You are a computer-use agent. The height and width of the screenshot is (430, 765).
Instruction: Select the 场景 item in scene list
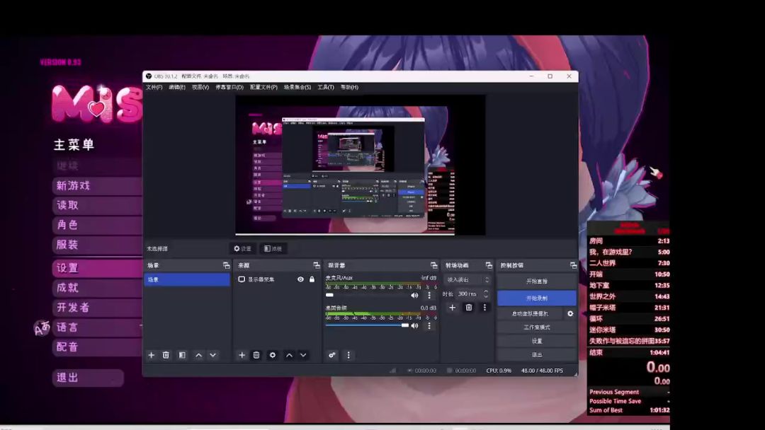tap(187, 279)
